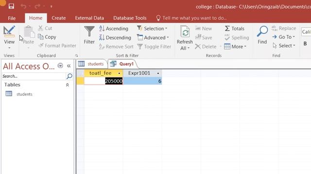Viewport: 311px width, 174px height.
Task: Click the Save icon in quick access toolbar
Action: pyautogui.click(x=11, y=6)
